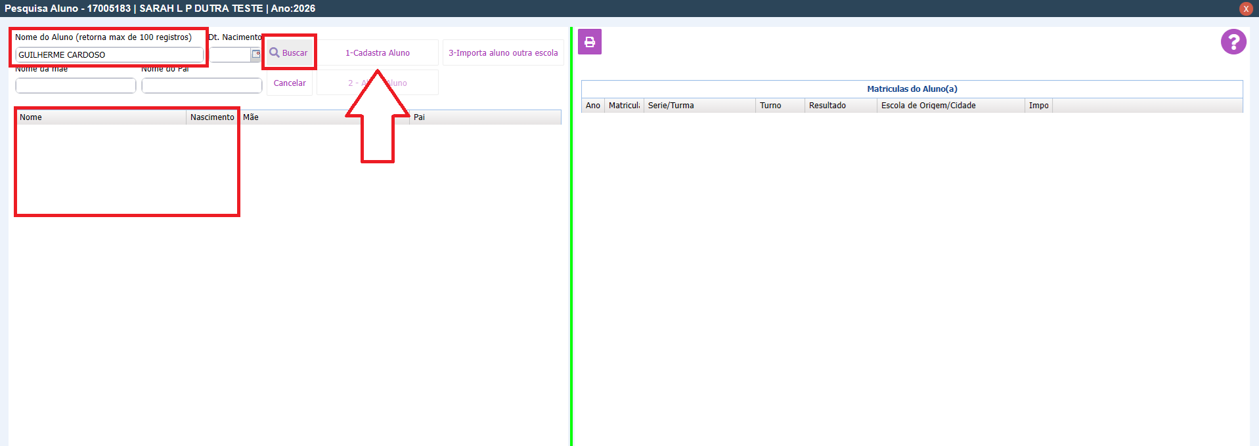Click the Turno column header
This screenshot has width=1259, height=446.
780,106
